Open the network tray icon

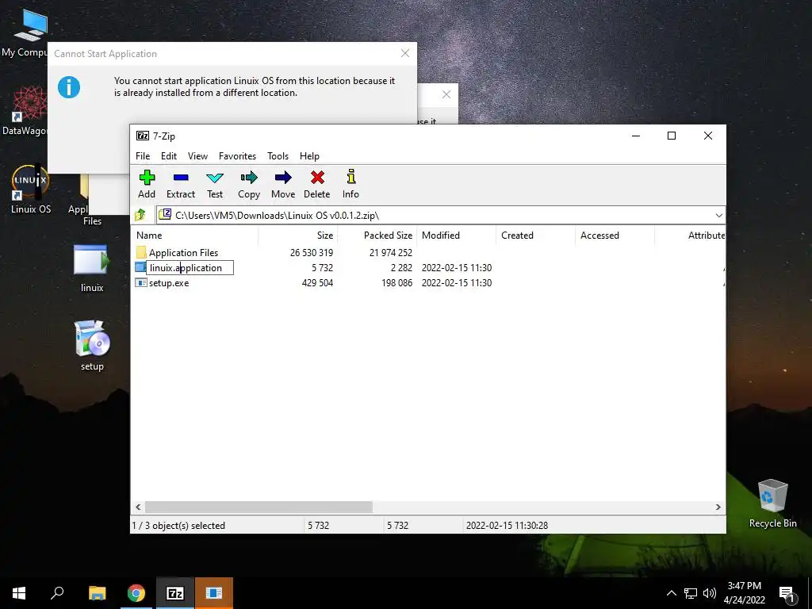691,593
